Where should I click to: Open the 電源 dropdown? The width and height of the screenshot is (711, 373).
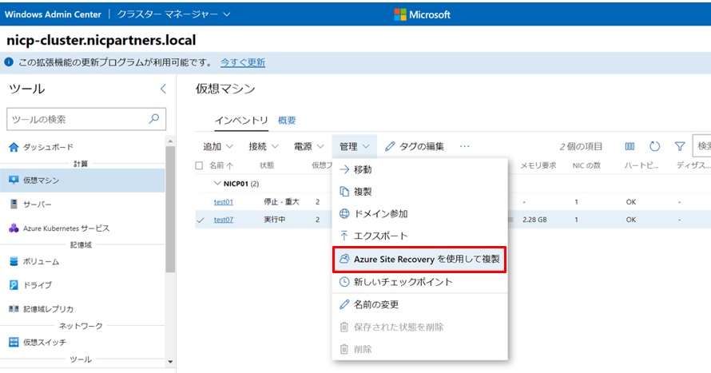point(309,146)
